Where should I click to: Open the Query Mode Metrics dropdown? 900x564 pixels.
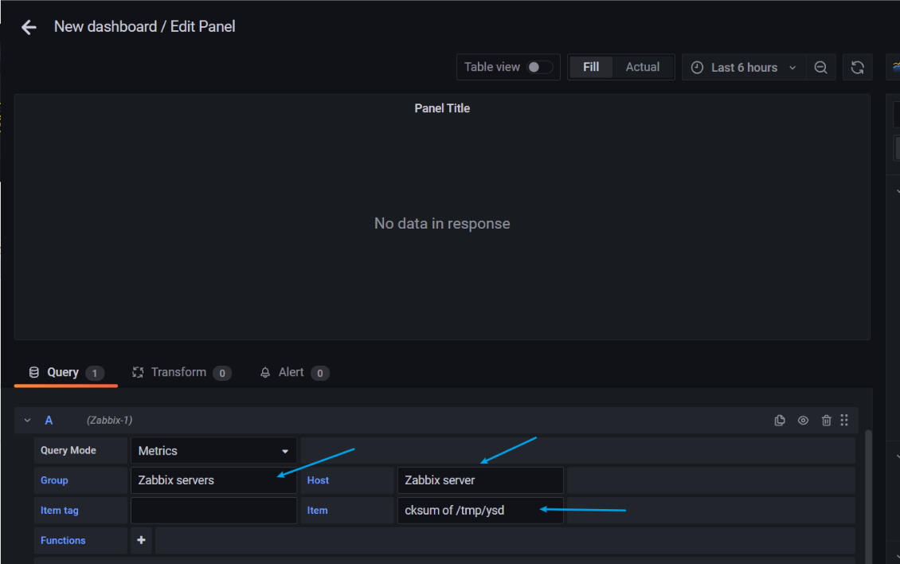pyautogui.click(x=213, y=451)
